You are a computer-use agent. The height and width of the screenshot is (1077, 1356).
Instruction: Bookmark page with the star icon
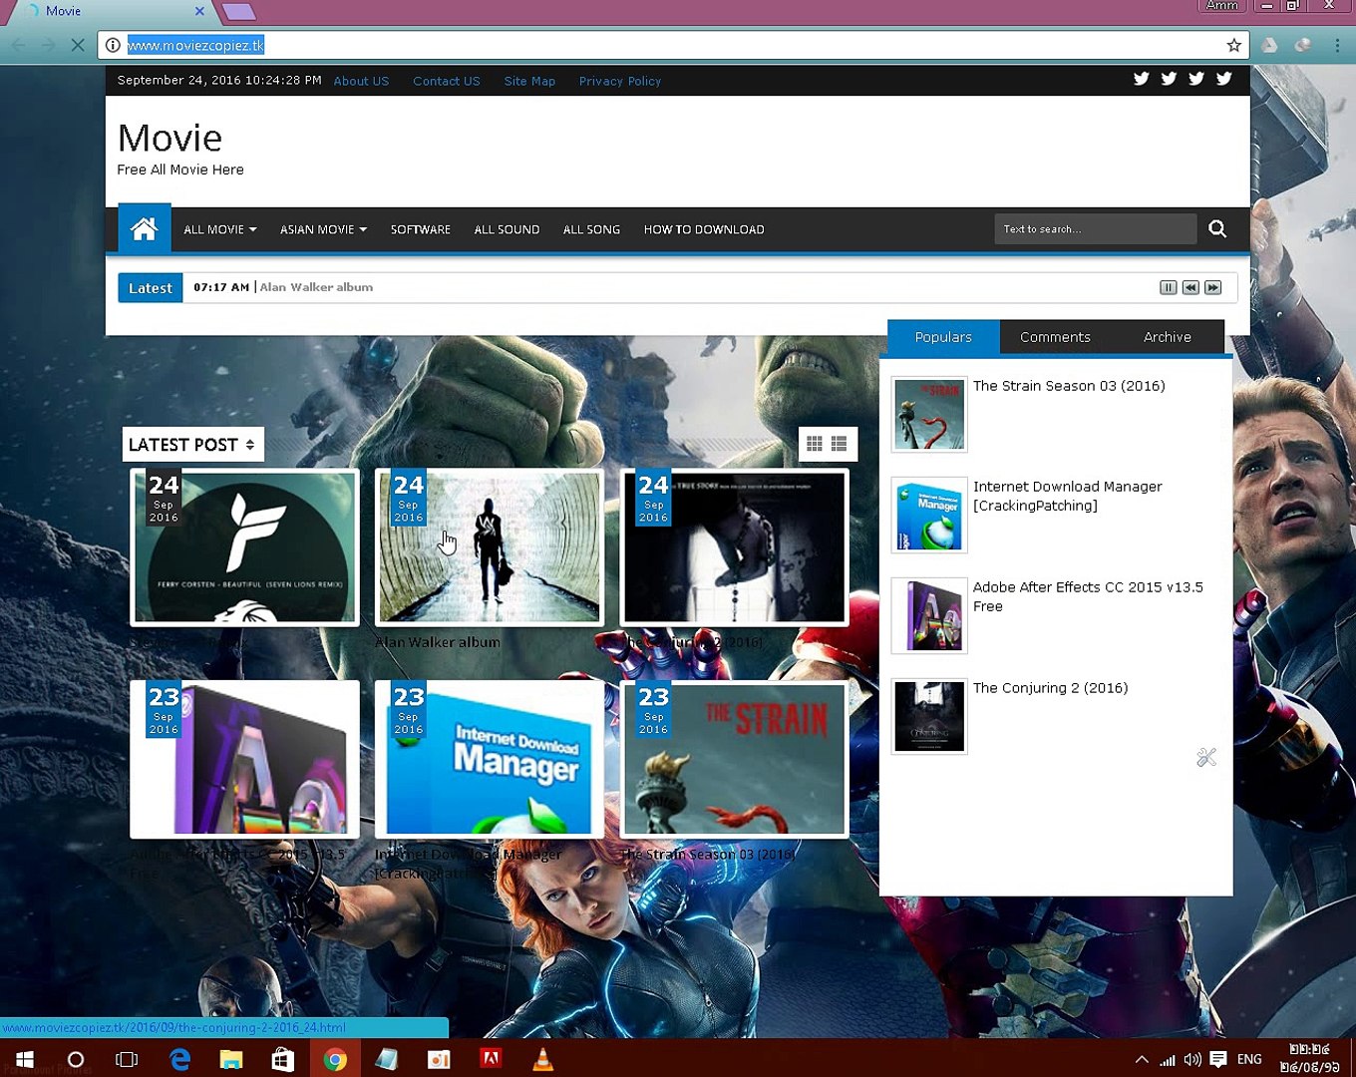[1234, 45]
